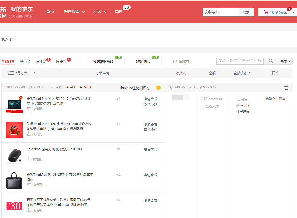Open 消息 with 53 notifications
Image resolution: width=297 pixels, height=218 pixels.
click(x=119, y=12)
